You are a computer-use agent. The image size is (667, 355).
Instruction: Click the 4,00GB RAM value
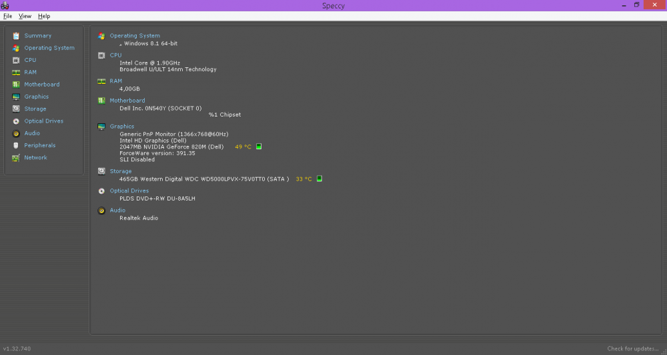[x=130, y=89]
